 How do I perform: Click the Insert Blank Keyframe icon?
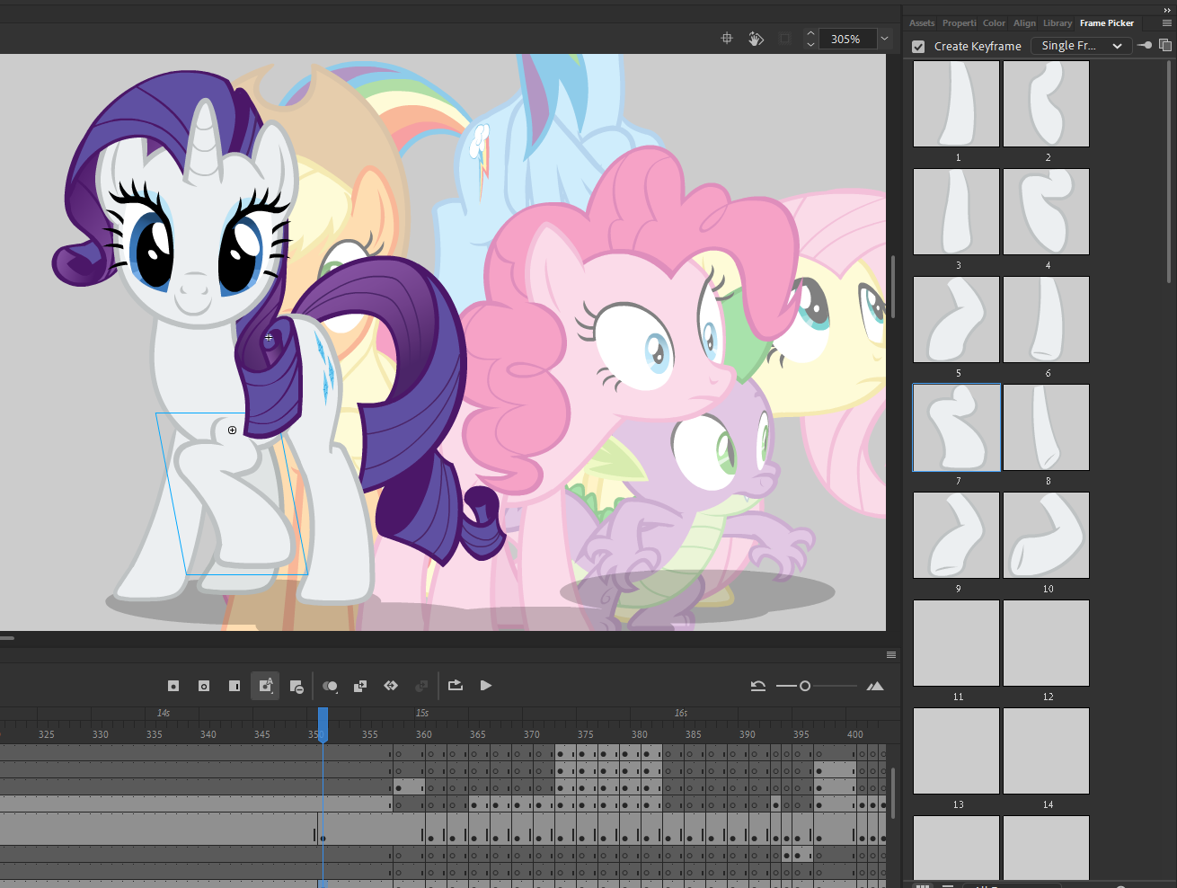coord(204,686)
